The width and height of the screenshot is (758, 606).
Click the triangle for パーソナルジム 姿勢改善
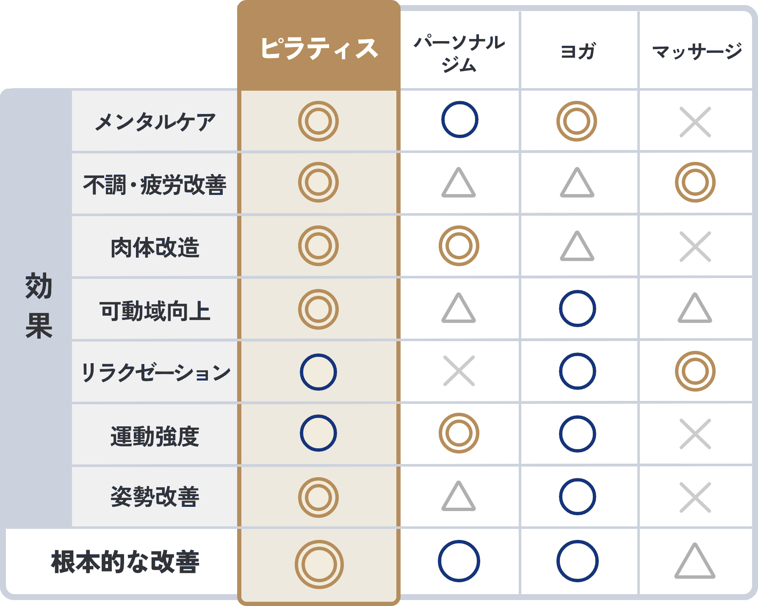point(459,496)
